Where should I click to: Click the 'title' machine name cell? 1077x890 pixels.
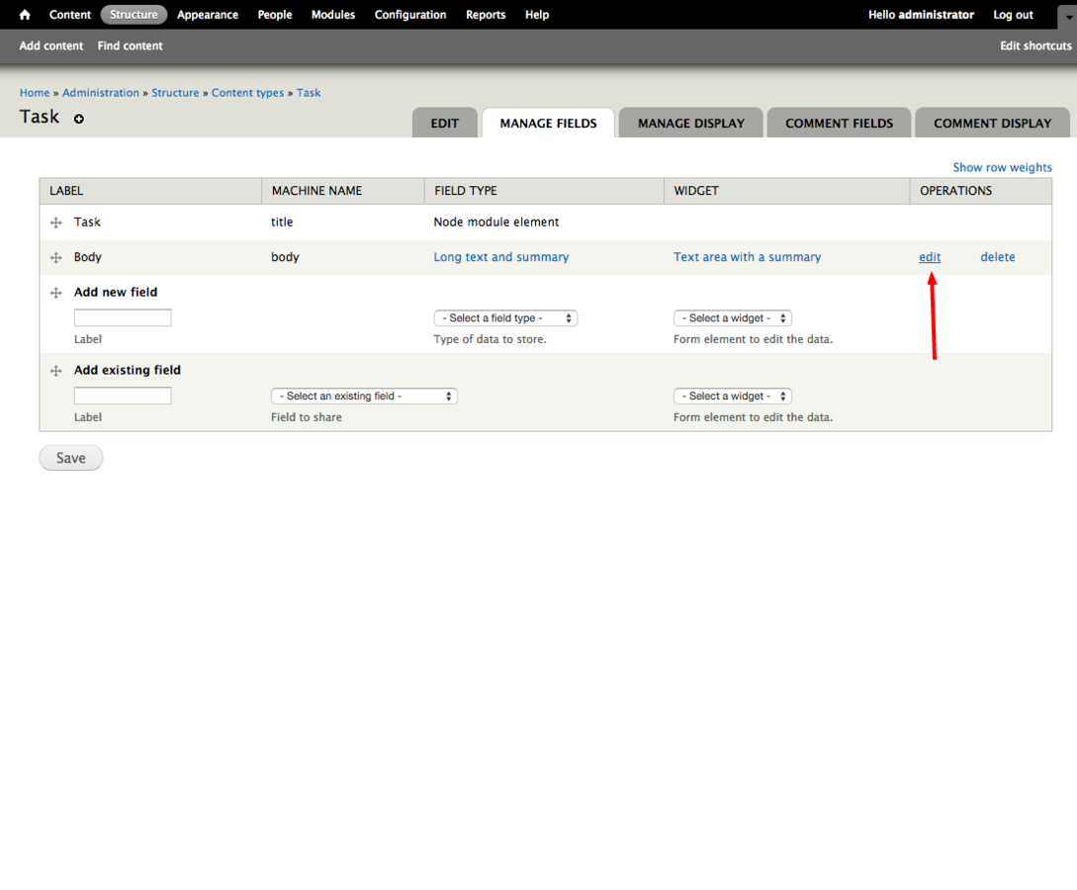(282, 222)
